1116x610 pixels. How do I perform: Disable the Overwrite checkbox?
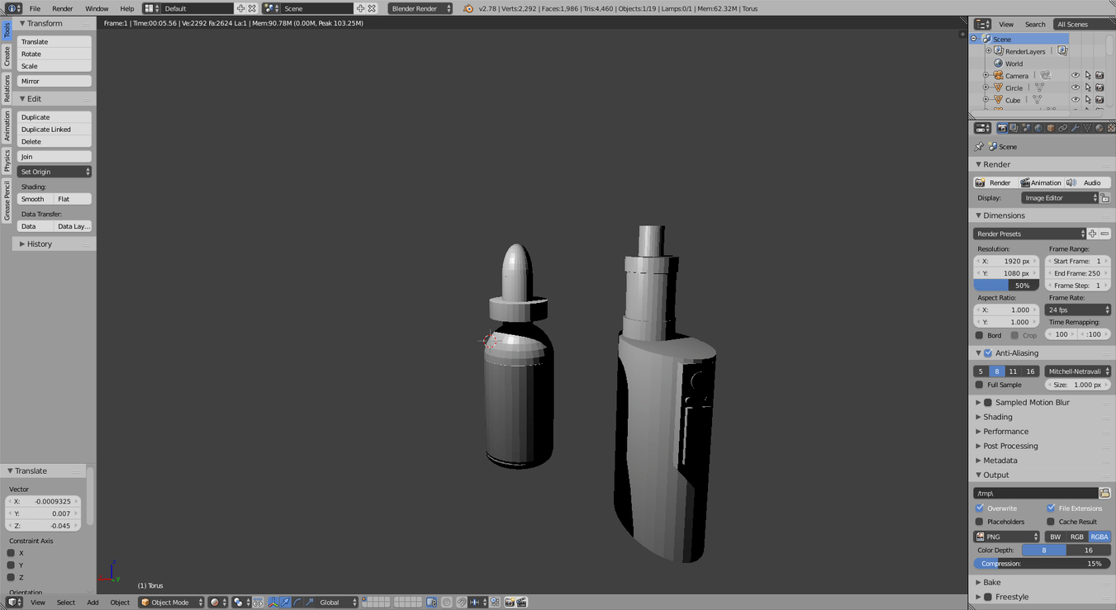(x=980, y=508)
